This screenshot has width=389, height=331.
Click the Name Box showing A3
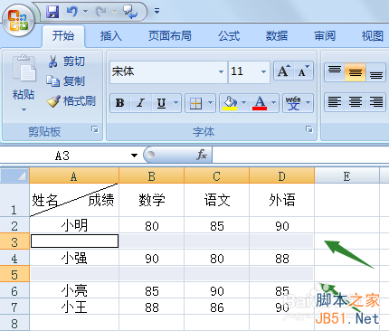coord(63,156)
